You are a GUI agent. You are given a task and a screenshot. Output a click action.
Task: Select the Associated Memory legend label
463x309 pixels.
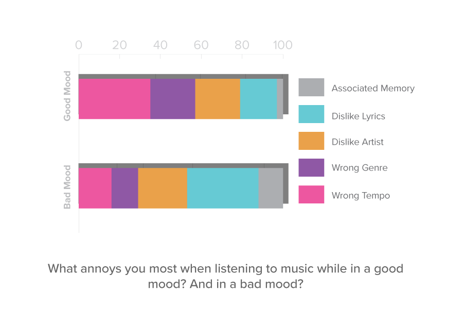coord(373,89)
